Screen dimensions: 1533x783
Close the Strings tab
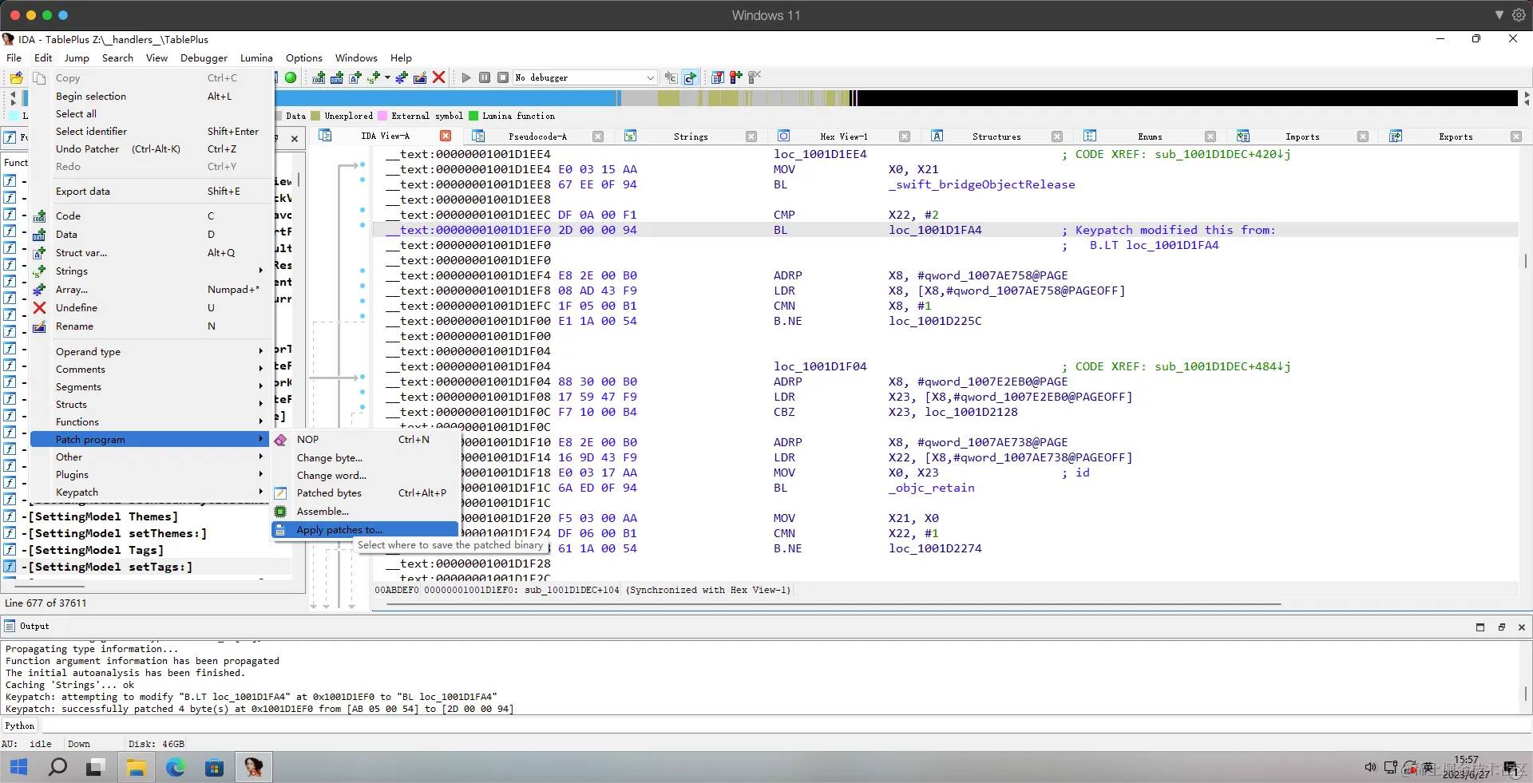pyautogui.click(x=751, y=136)
